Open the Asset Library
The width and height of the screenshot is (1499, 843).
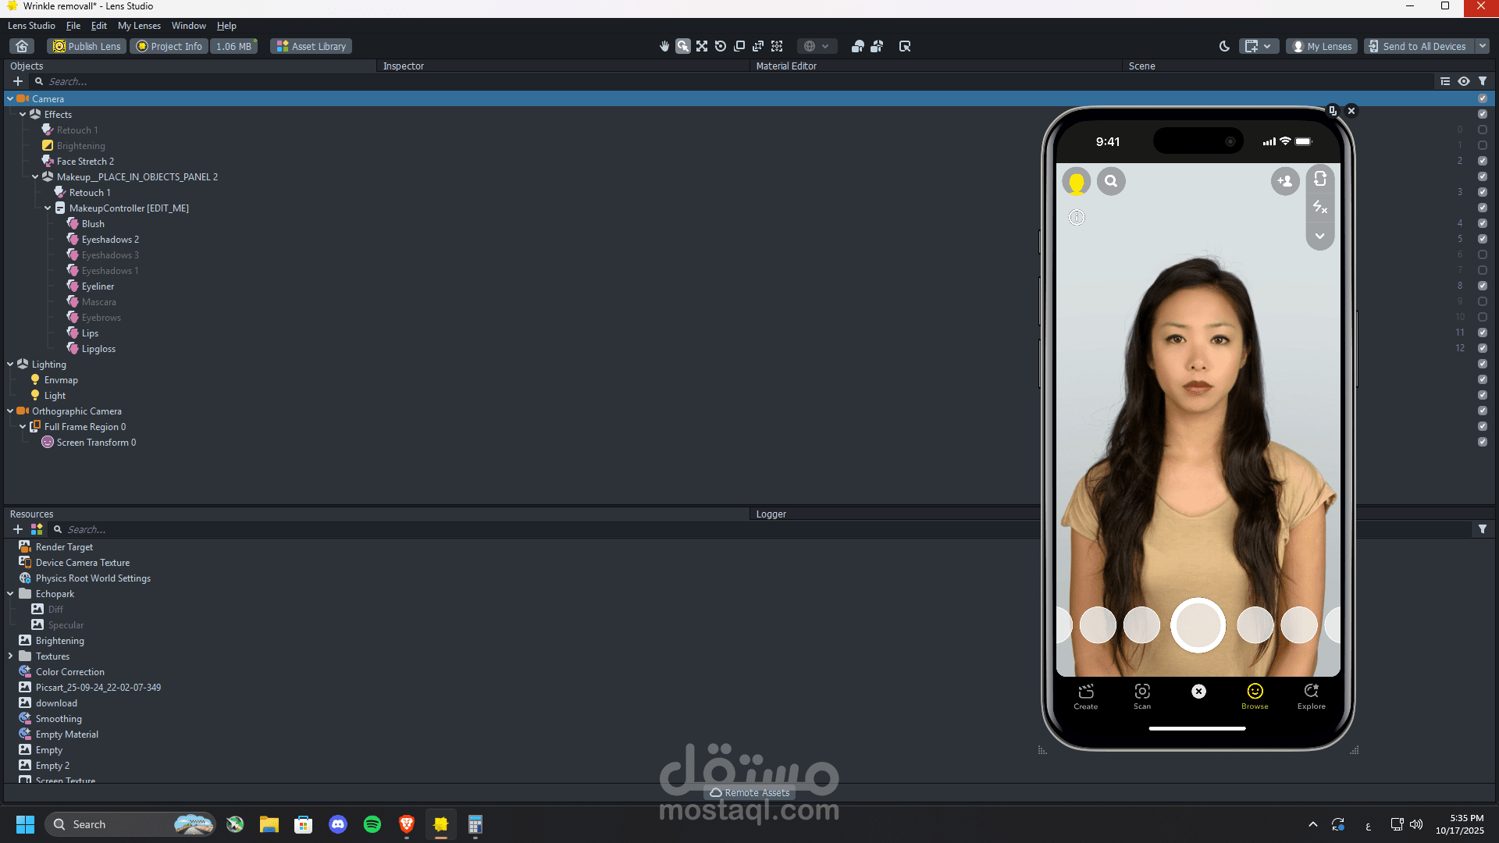[312, 46]
